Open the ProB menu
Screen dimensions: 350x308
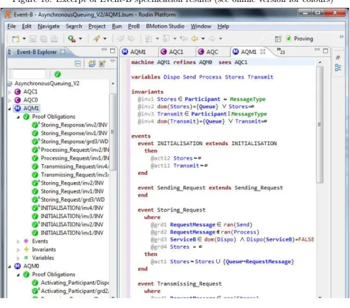click(134, 27)
